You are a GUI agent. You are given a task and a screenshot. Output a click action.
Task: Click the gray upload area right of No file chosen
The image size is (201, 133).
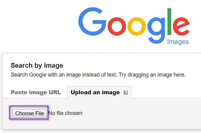click(x=141, y=113)
